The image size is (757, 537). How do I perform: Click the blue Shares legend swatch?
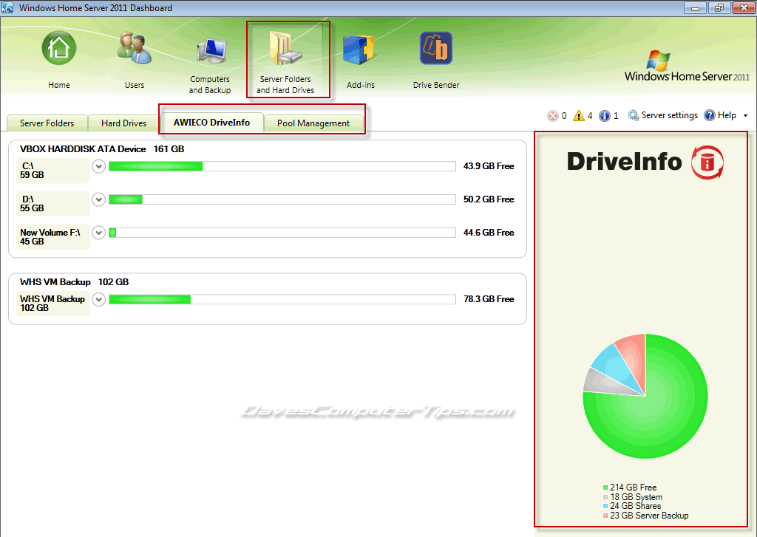[x=605, y=506]
